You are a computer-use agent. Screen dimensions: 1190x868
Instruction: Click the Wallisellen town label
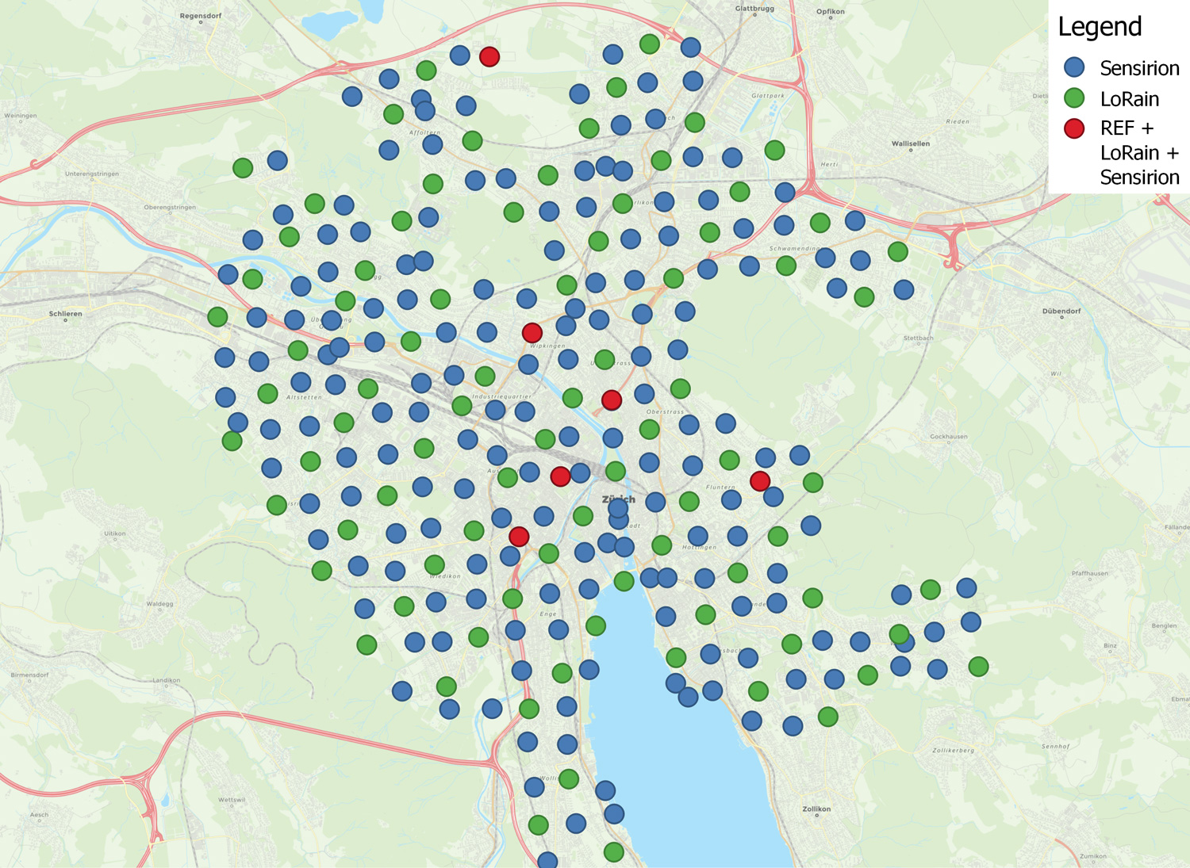[911, 143]
